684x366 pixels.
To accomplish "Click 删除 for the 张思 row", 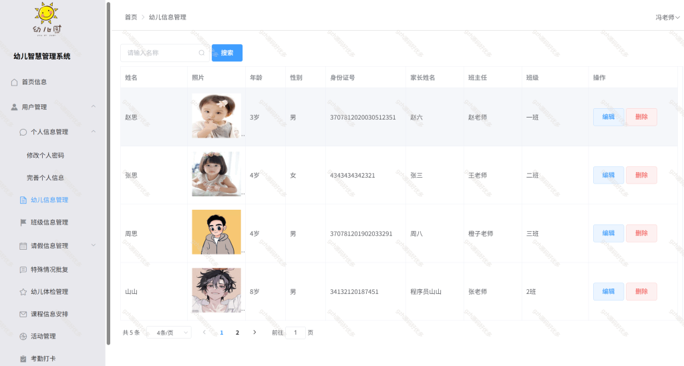I will point(641,175).
